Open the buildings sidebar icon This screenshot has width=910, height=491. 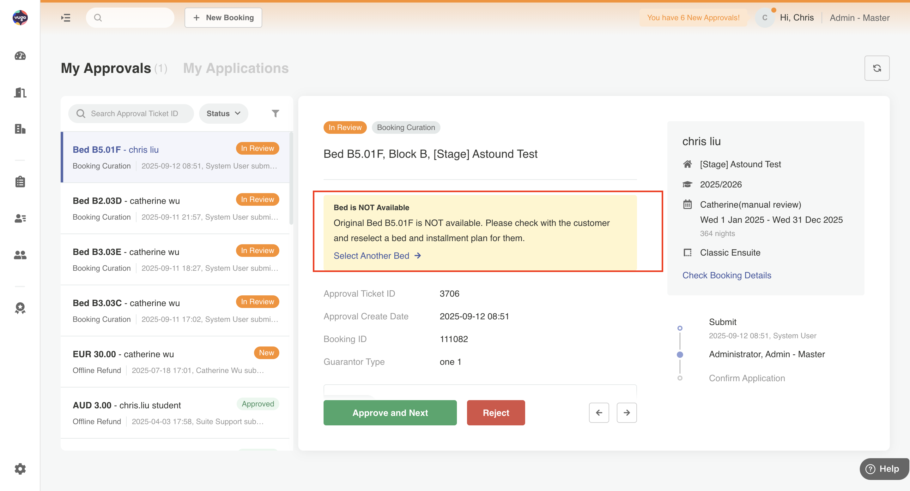(x=20, y=129)
